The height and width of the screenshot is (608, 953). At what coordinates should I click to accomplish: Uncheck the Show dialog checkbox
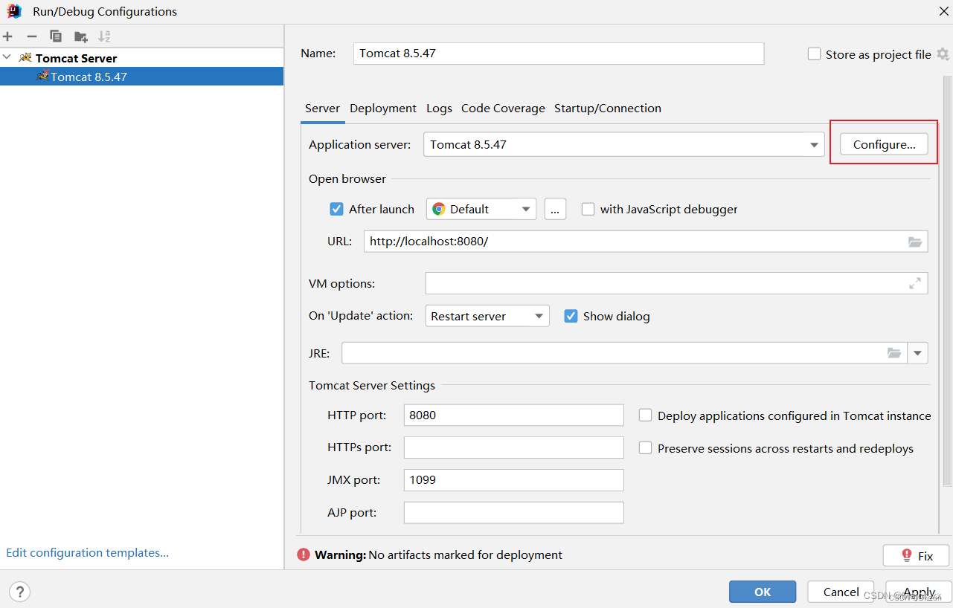tap(571, 316)
